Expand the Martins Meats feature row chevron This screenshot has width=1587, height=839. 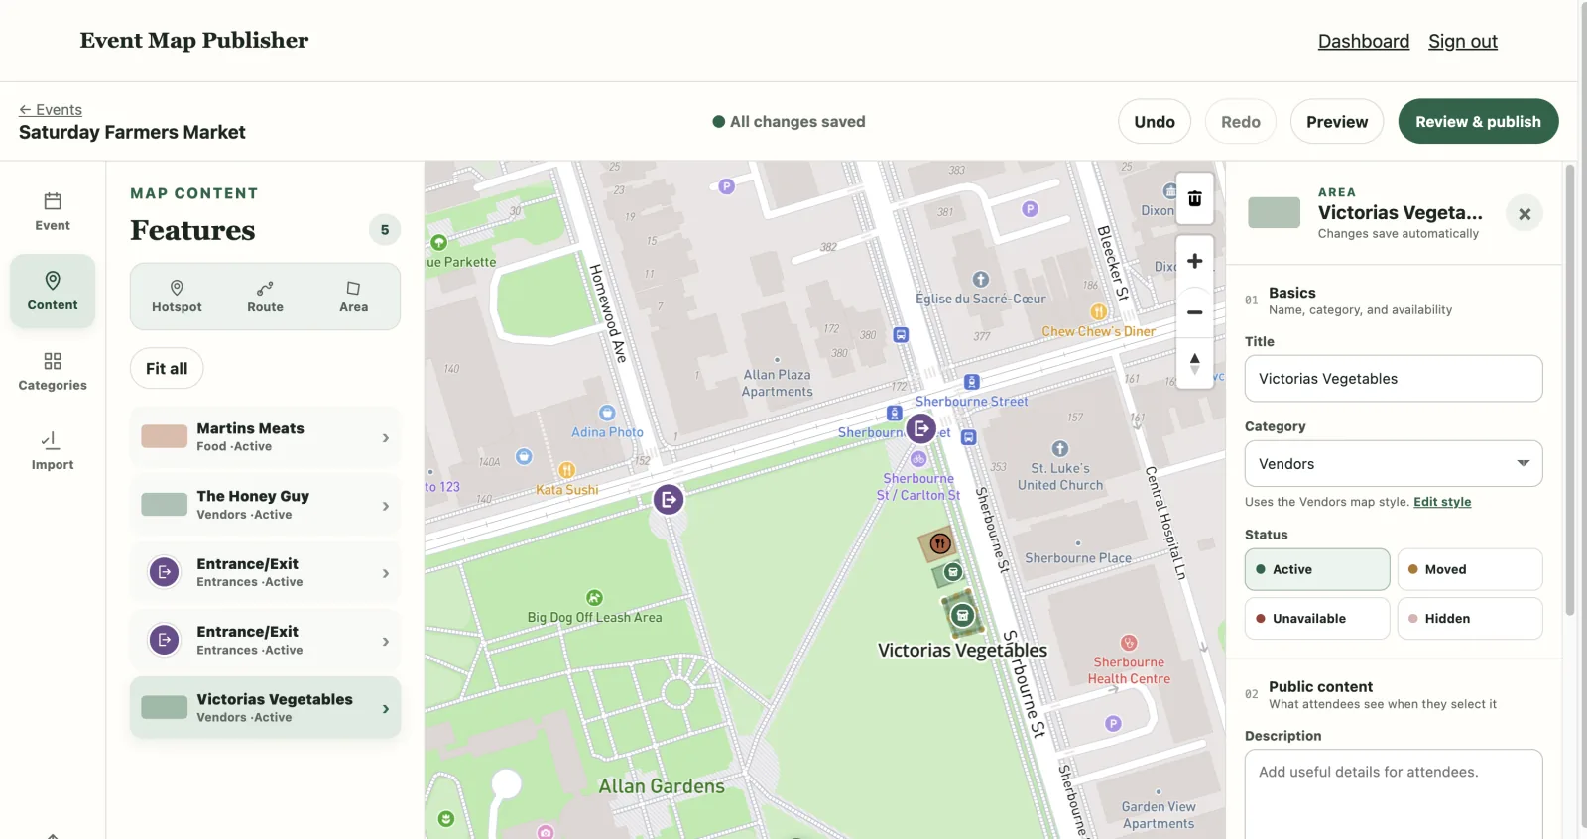click(x=386, y=437)
